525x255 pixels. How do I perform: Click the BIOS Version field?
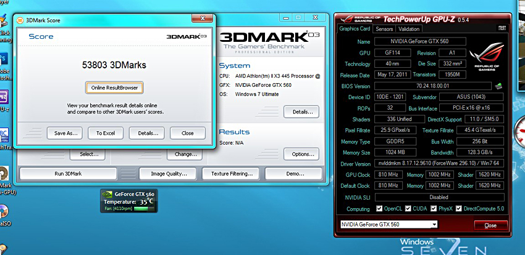(432, 86)
